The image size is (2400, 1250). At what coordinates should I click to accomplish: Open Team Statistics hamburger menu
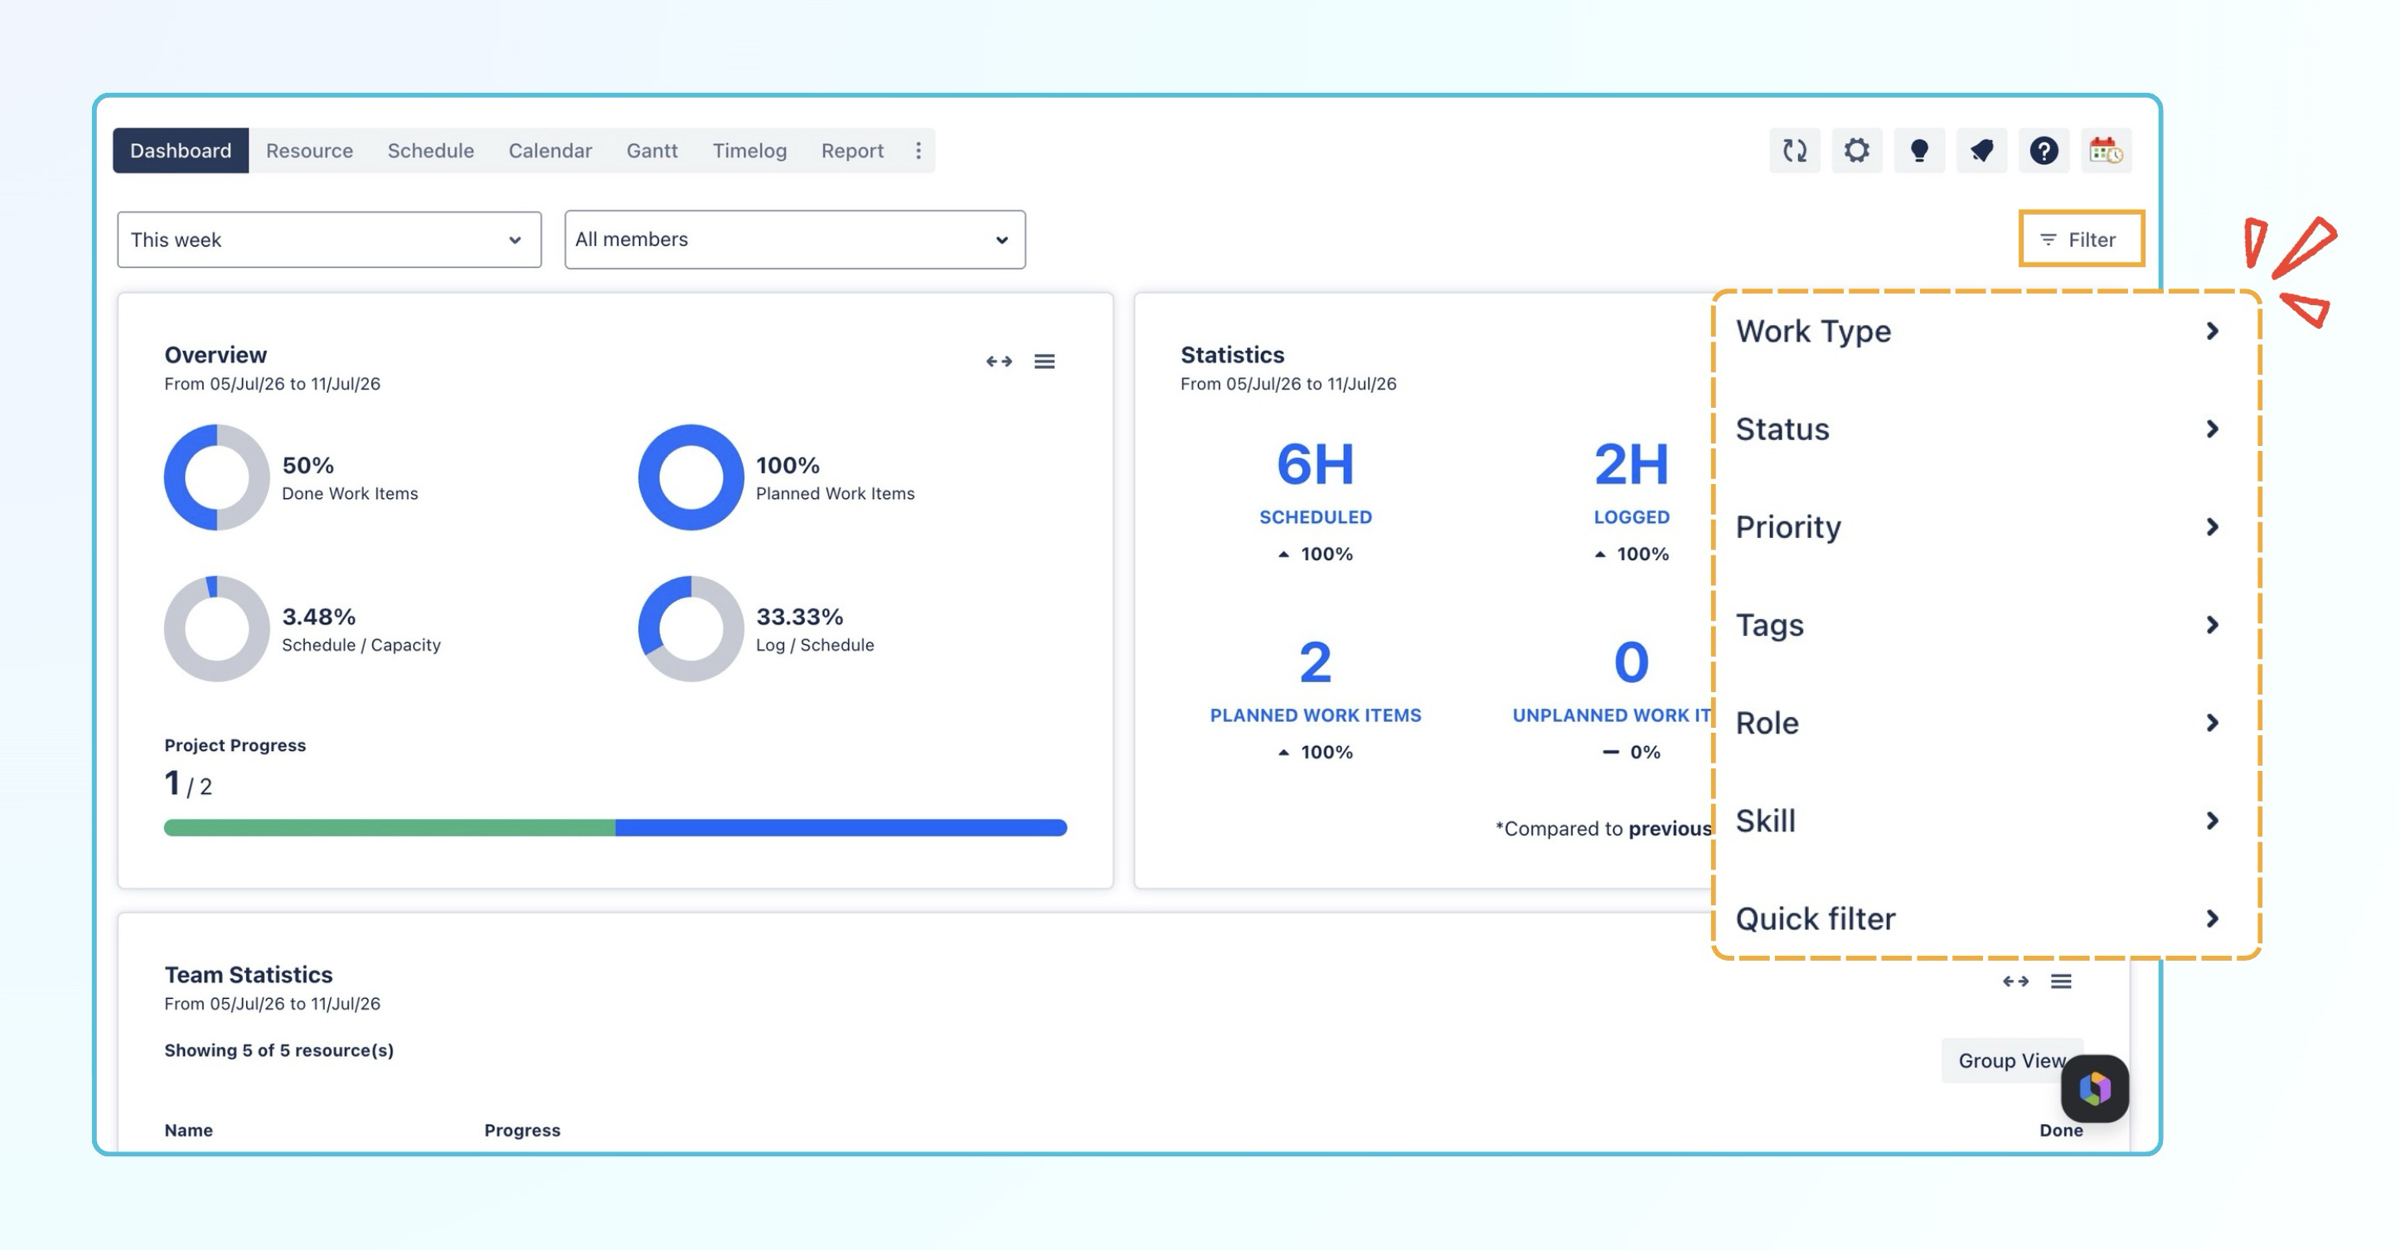2061,981
